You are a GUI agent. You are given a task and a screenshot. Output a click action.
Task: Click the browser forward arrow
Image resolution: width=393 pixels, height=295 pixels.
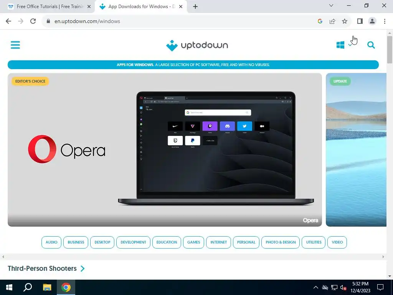pos(21,21)
